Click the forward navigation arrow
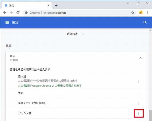Image resolution: width=152 pixels, height=121 pixels. 11,13
